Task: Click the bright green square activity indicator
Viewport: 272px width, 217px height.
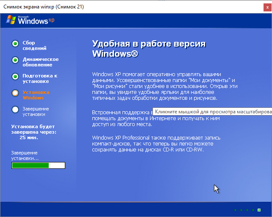Action: click(x=259, y=210)
